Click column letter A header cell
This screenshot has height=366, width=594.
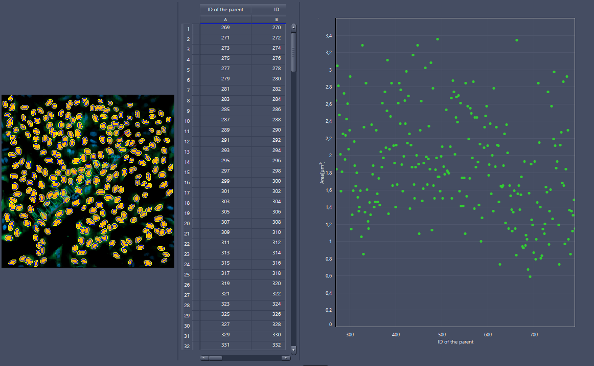[225, 19]
